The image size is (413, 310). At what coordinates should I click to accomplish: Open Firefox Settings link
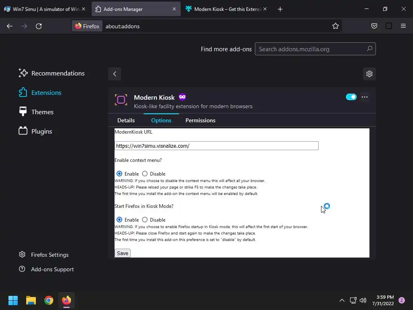tap(44, 255)
